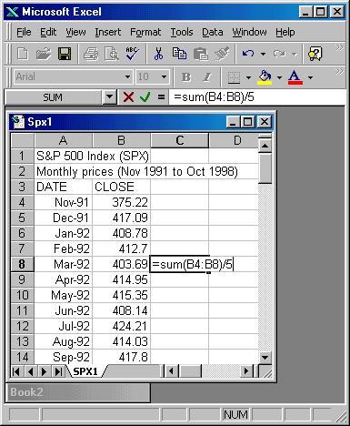Open the Data menu
This screenshot has width=350, height=426.
(213, 32)
